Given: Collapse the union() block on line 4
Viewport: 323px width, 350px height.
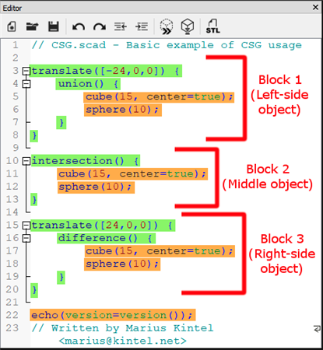Looking at the screenshot, I should click(x=26, y=84).
